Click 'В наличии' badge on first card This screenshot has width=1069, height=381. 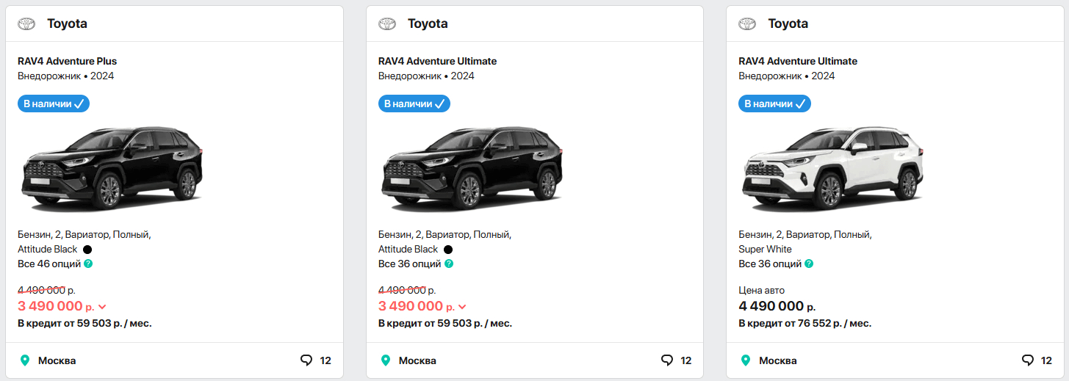[x=54, y=104]
